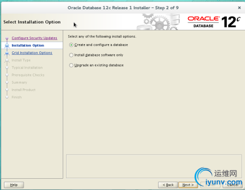Click the Typical Installation step label
Image resolution: width=245 pixels, height=190 pixels.
pyautogui.click(x=27, y=68)
